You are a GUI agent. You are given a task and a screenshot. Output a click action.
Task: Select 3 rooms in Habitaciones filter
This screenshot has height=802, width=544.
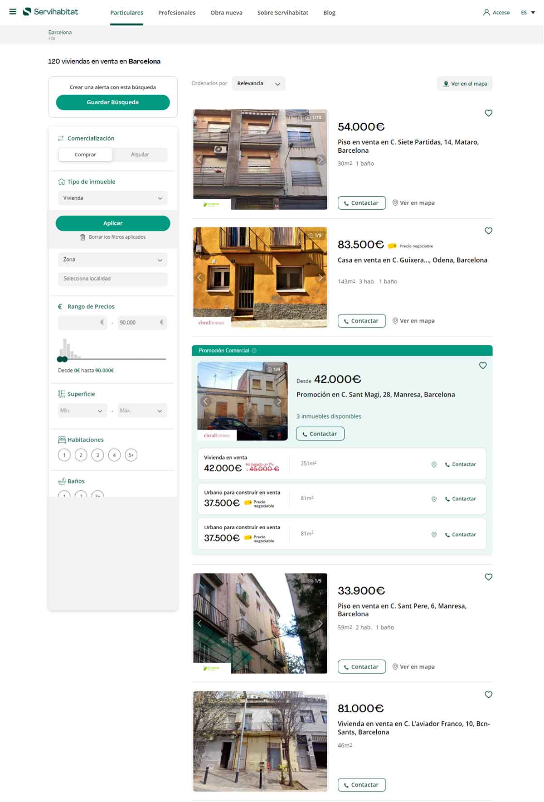(x=97, y=455)
